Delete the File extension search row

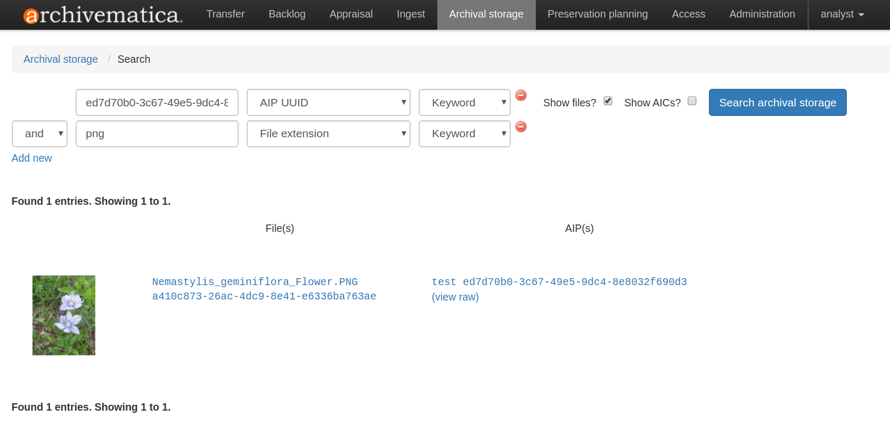(x=521, y=127)
